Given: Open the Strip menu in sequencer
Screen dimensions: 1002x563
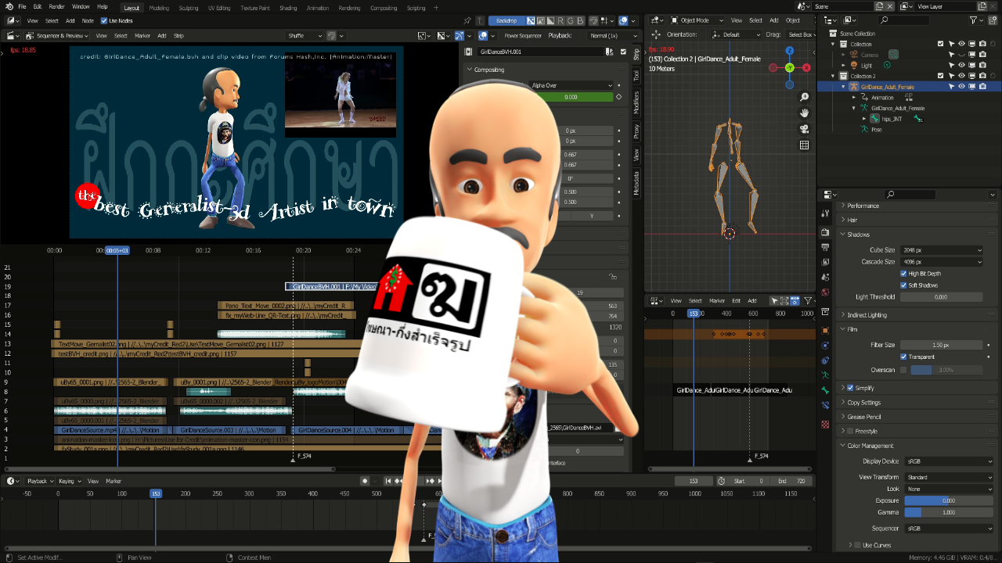Looking at the screenshot, I should point(178,36).
